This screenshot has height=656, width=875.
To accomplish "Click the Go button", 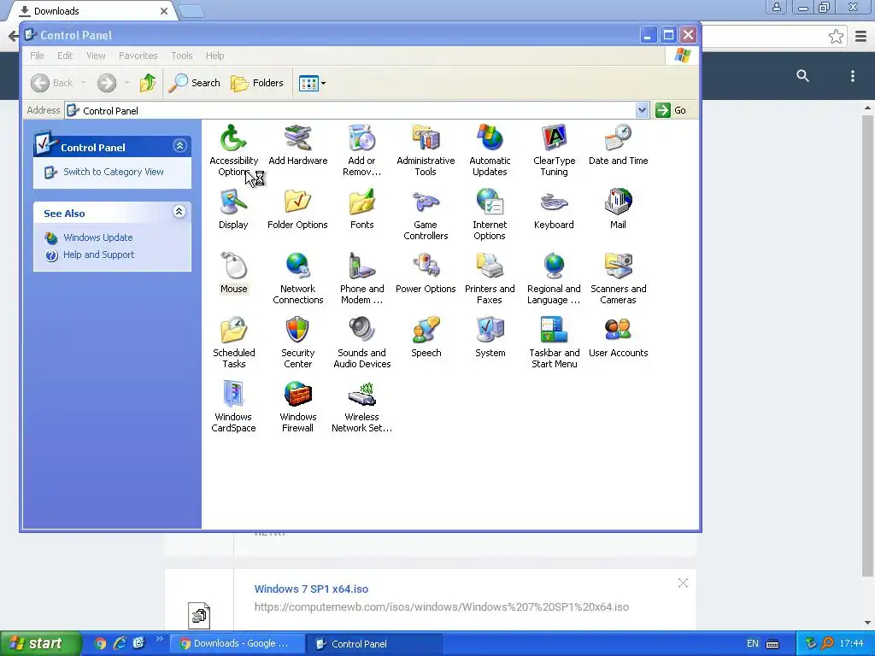I will click(672, 110).
